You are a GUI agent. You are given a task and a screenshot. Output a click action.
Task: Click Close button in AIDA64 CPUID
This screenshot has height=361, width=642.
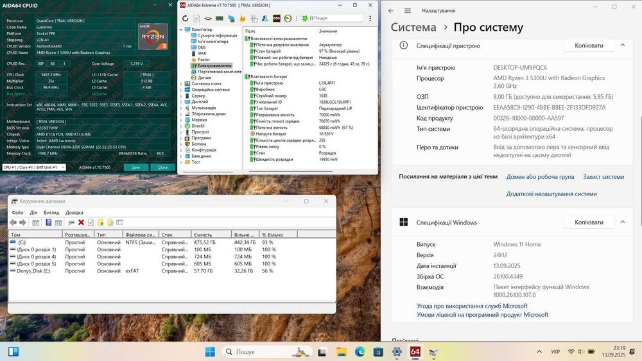coord(163,167)
